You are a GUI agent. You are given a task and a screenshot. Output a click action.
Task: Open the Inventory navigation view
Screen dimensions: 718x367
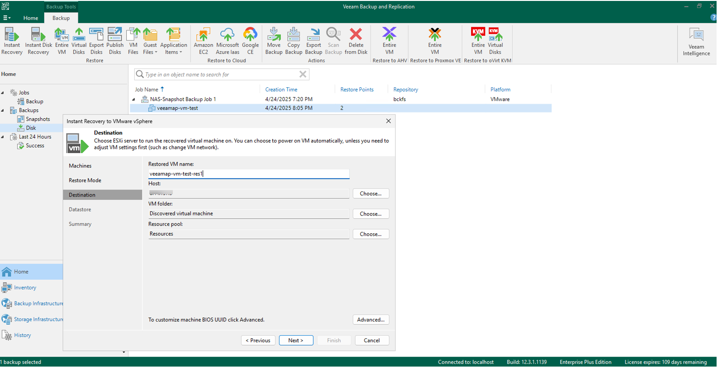(31, 288)
